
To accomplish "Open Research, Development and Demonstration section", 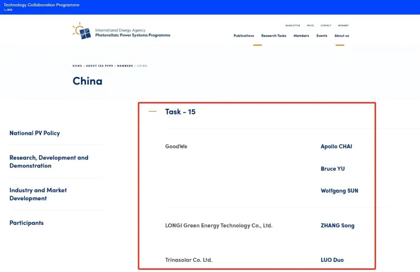I will coord(49,161).
